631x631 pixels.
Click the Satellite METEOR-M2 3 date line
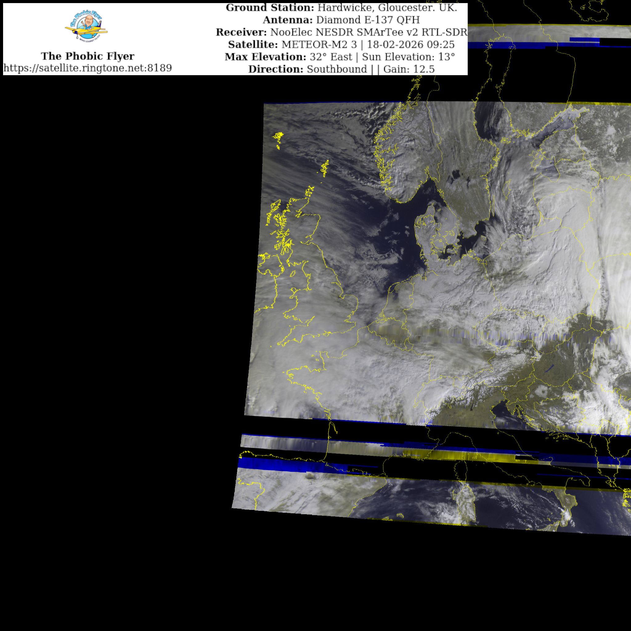coord(341,44)
